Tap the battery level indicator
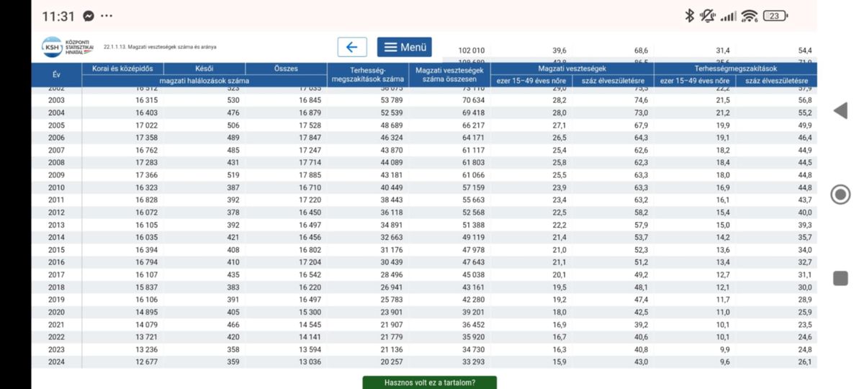This screenshot has height=389, width=864. point(775,16)
